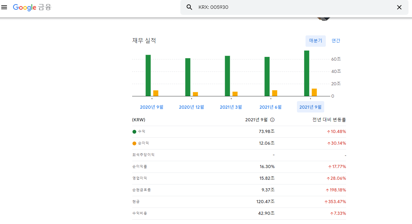Screen dimensions: 412x224
Task: Keep the 매분기 quarterly tab selected
Action: [315, 41]
